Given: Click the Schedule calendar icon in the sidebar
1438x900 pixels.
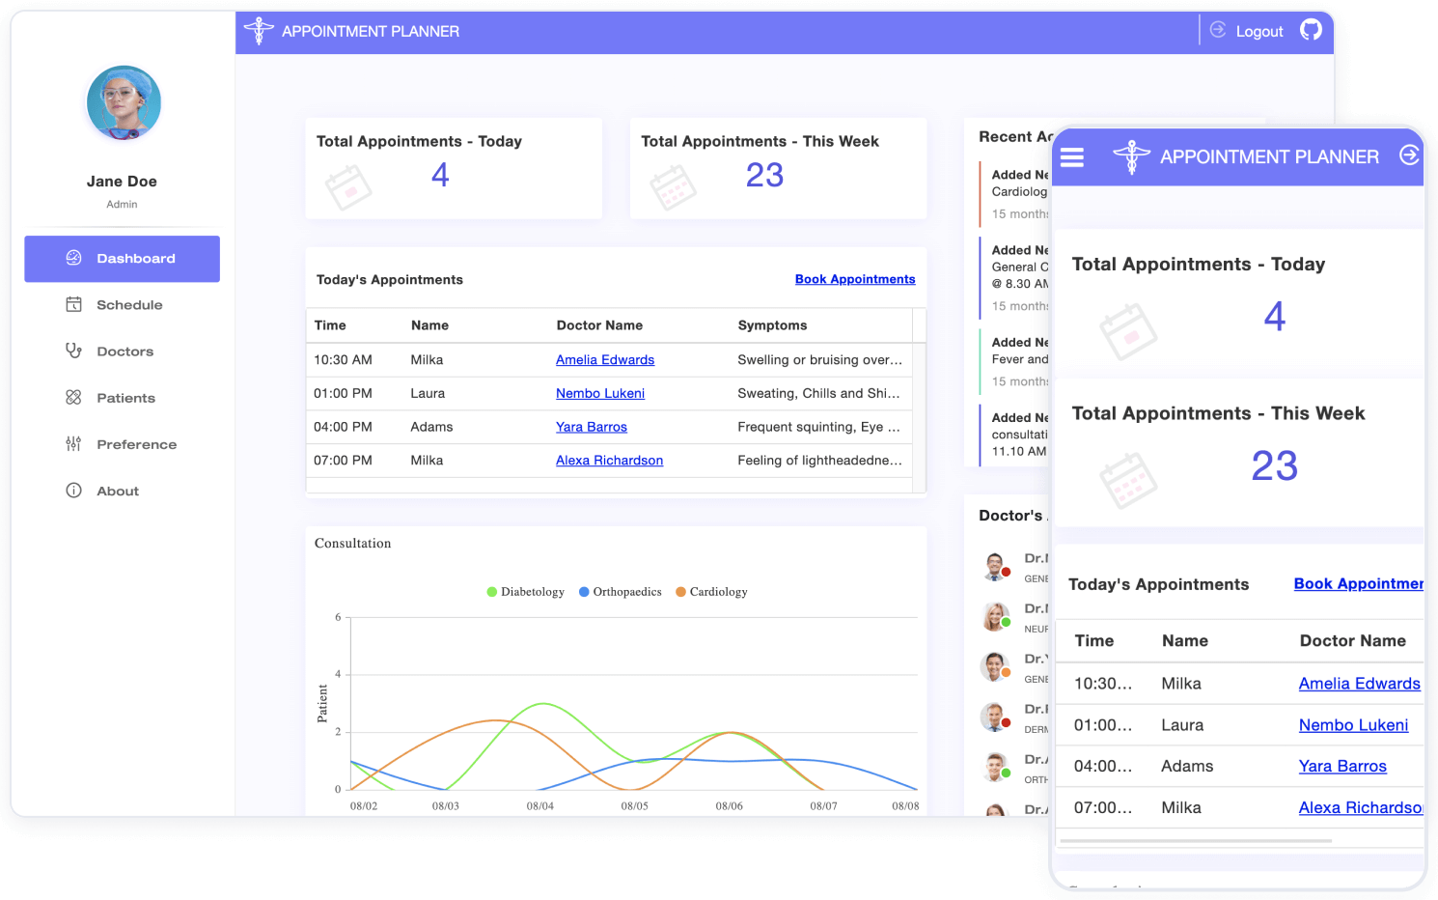Looking at the screenshot, I should point(73,304).
